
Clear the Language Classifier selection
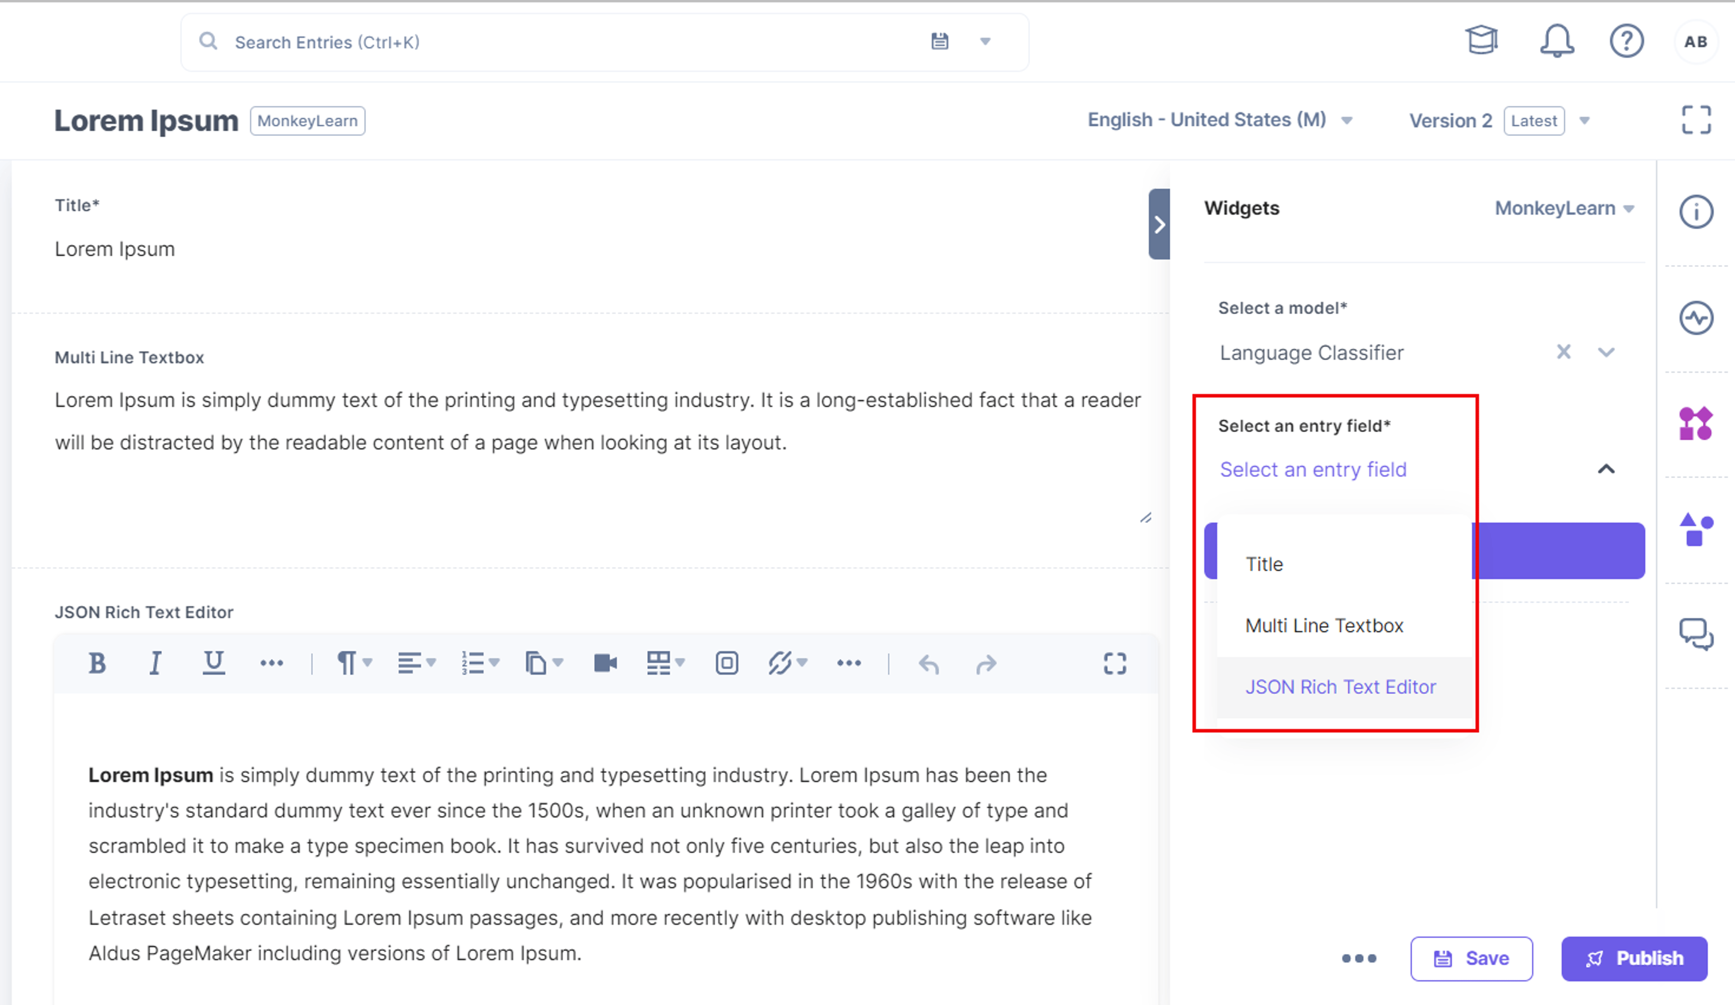click(1564, 352)
